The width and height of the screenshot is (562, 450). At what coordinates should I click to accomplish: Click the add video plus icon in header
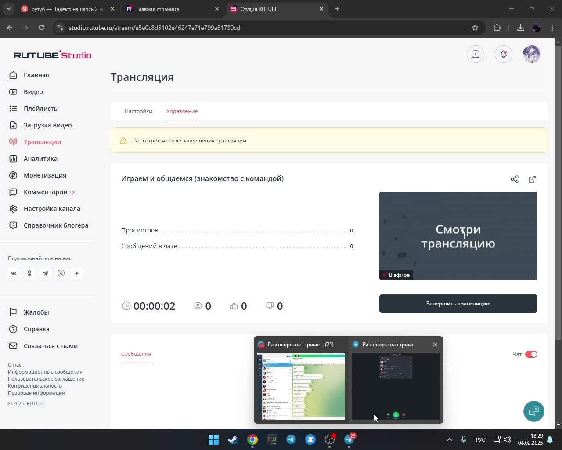click(x=476, y=54)
